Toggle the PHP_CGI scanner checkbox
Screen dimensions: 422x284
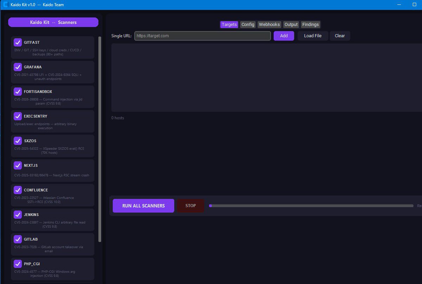(18, 264)
